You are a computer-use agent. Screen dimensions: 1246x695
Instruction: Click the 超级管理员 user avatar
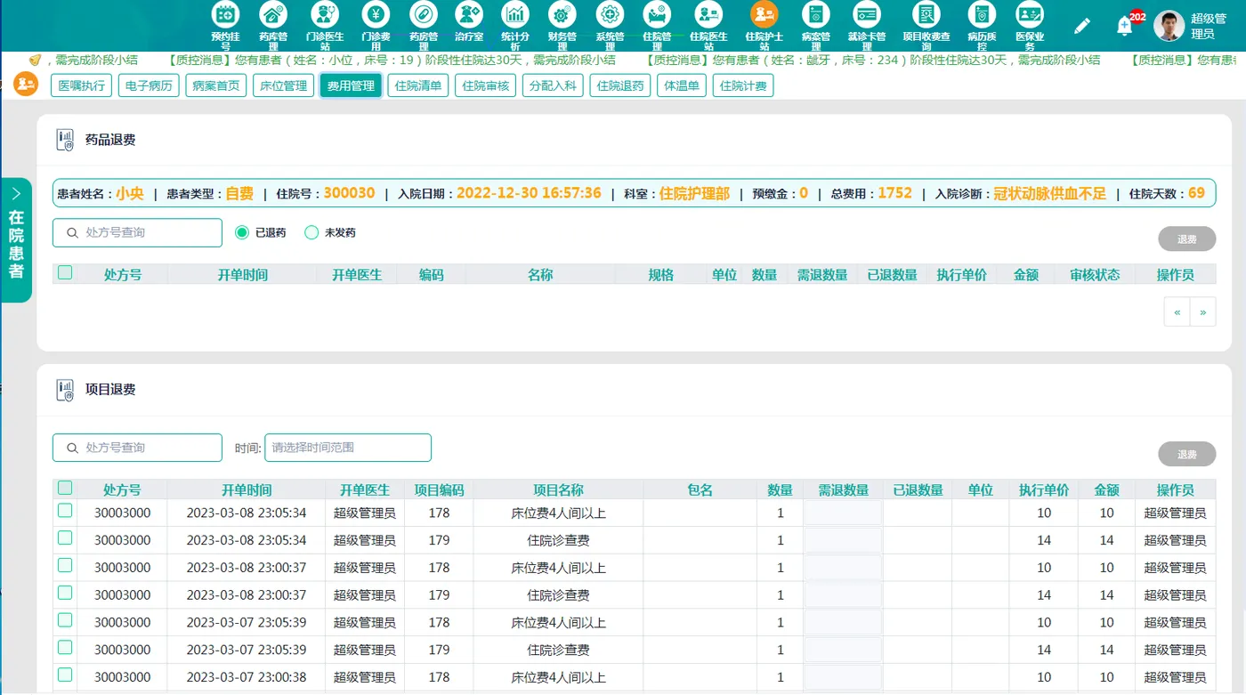[1169, 26]
